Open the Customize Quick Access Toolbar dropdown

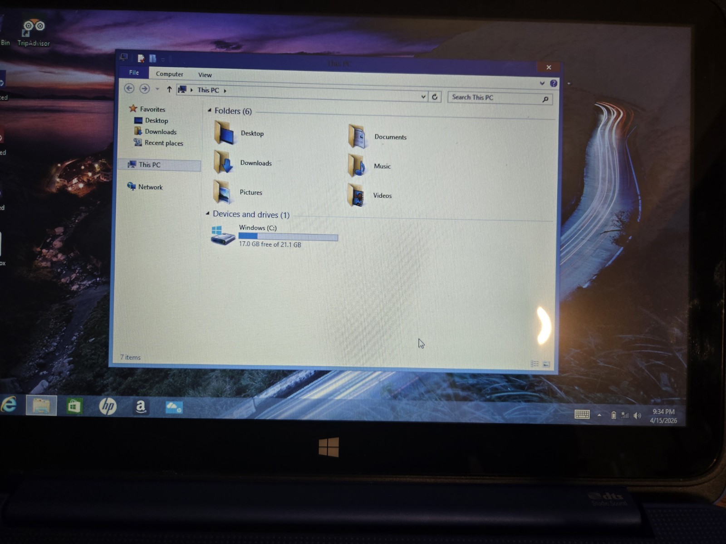163,59
